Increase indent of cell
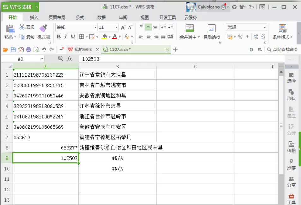The height and width of the screenshot is (205, 301). point(171,27)
